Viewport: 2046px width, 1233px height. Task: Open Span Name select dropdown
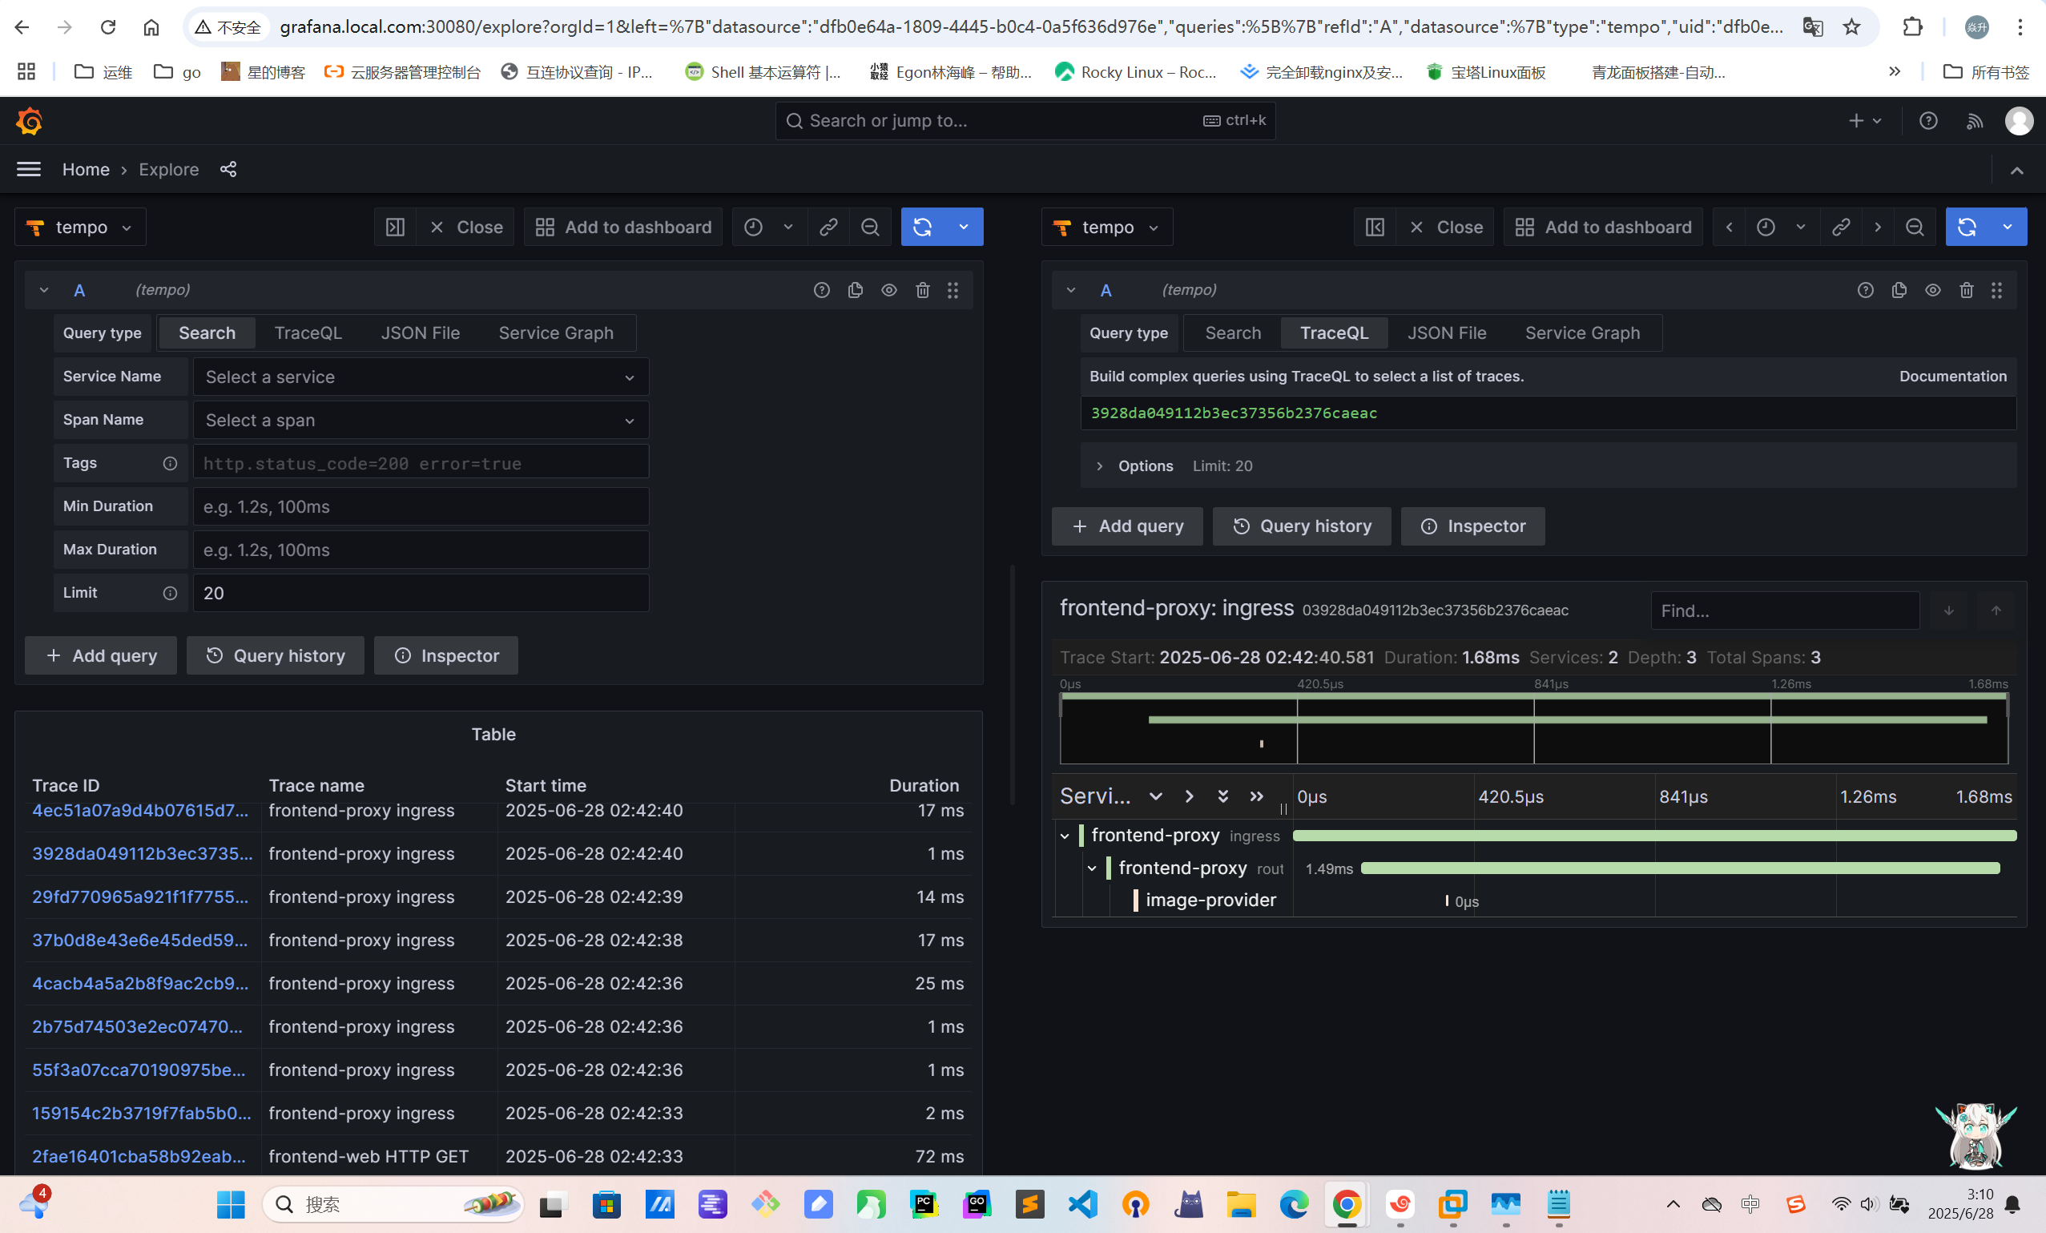(x=421, y=420)
